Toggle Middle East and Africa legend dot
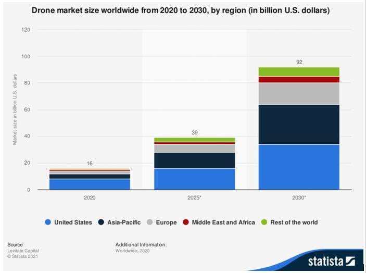Image resolution: width=366 pixels, height=273 pixels. pyautogui.click(x=185, y=222)
